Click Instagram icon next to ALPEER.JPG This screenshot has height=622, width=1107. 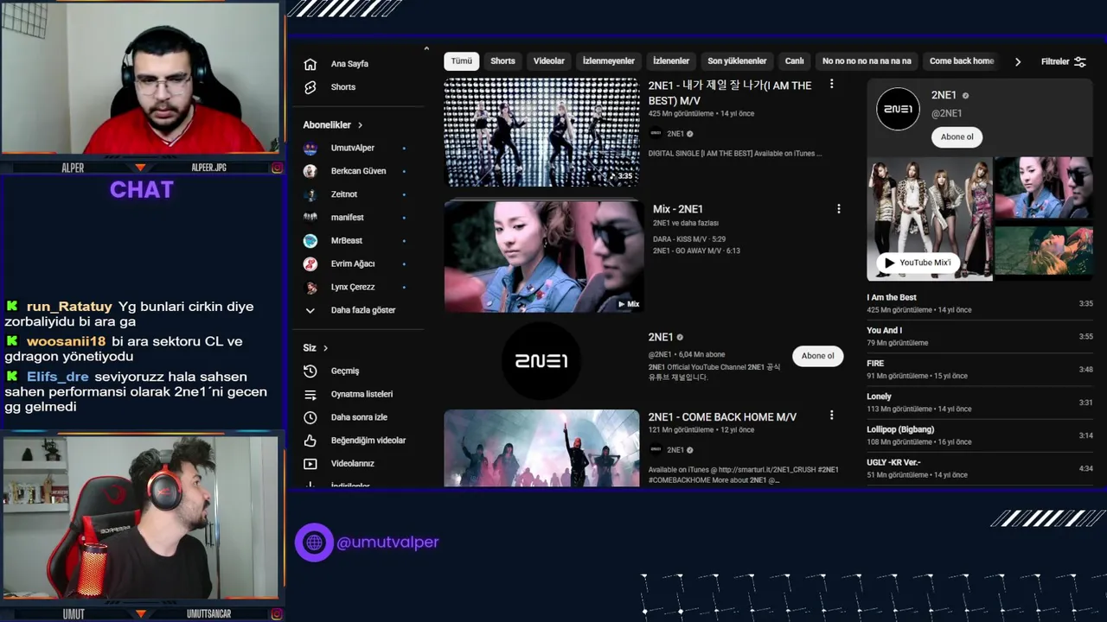click(x=277, y=168)
